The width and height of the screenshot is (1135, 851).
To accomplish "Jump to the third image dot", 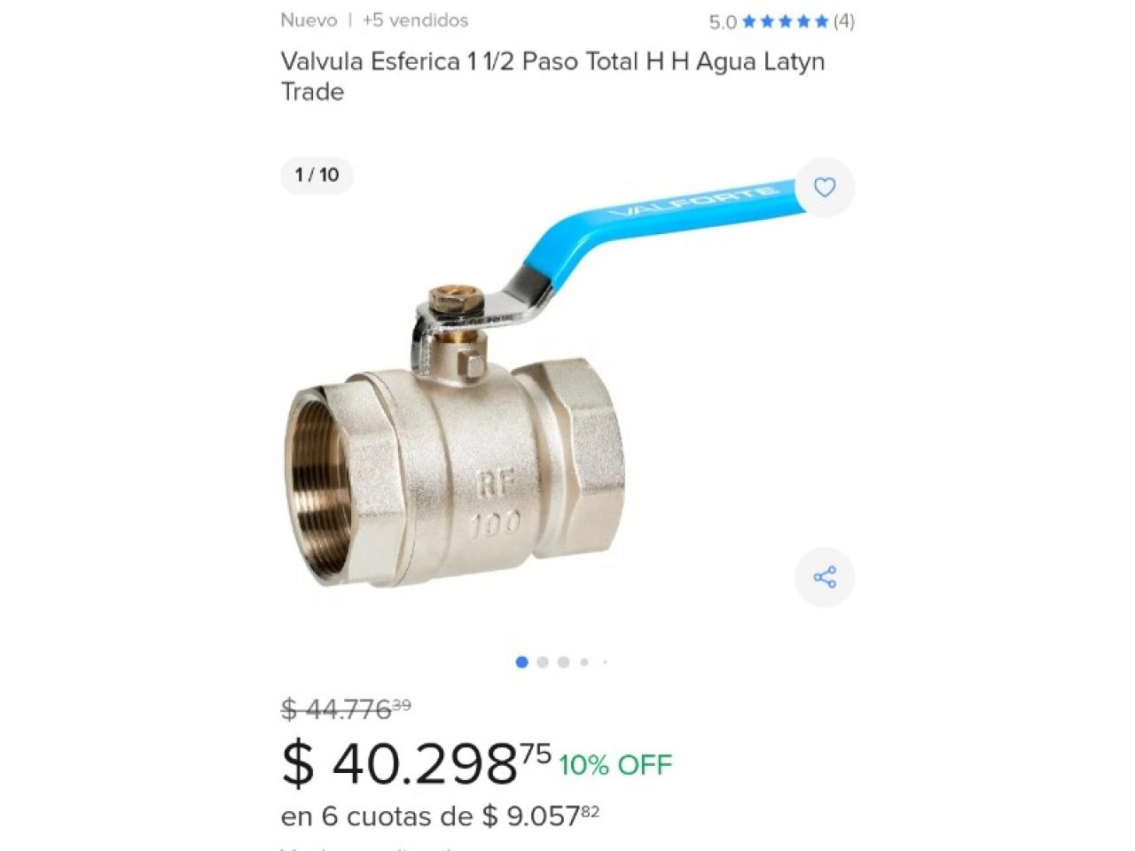I will [x=563, y=662].
